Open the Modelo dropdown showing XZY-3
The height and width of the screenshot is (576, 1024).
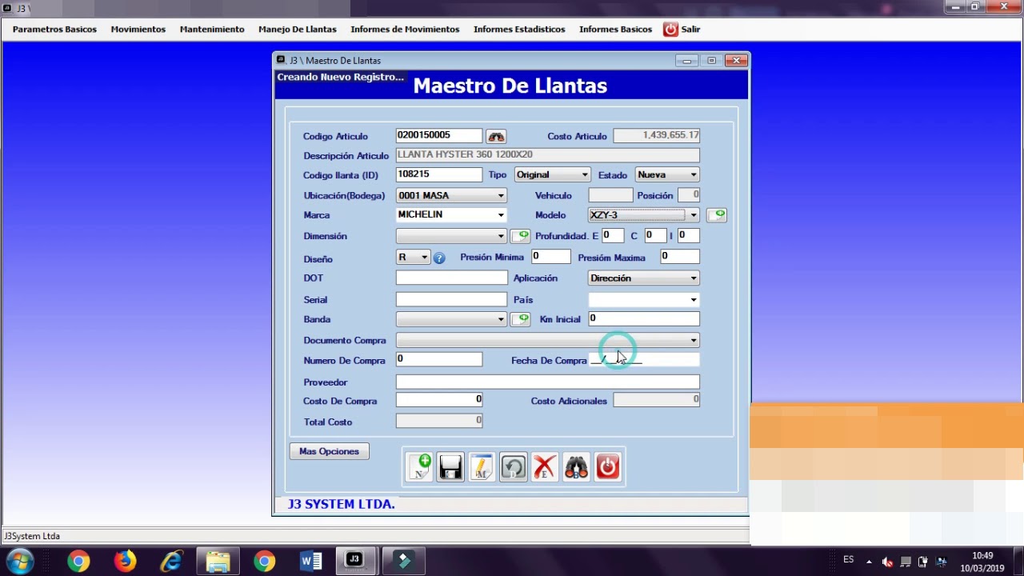pos(694,215)
